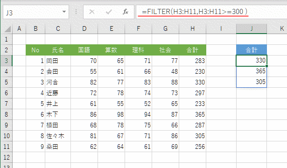
Task: Select column D header
Action: [84, 29]
